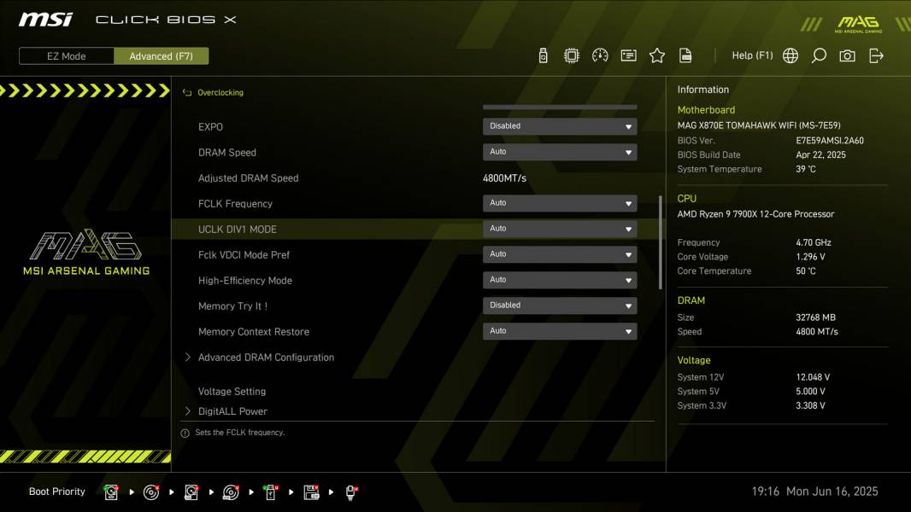911x512 pixels.
Task: Click the exit door-arrow icon
Action: click(876, 55)
